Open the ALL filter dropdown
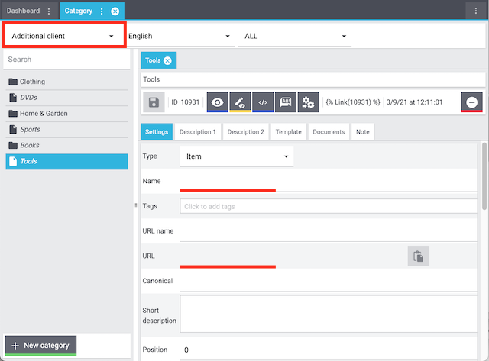The width and height of the screenshot is (489, 361). pyautogui.click(x=295, y=36)
